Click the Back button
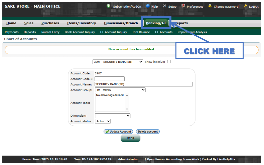Image resolution: width=264 pixels, height=165 pixels. coord(130,138)
